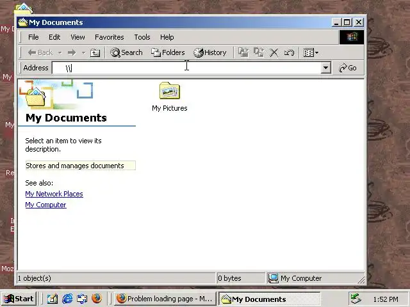Open the View menu

tap(78, 37)
